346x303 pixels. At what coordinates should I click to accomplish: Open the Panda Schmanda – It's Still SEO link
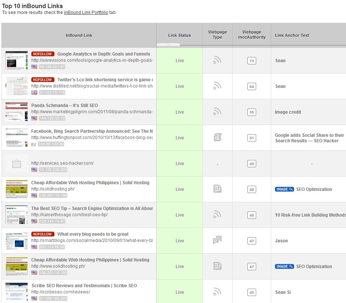point(64,106)
